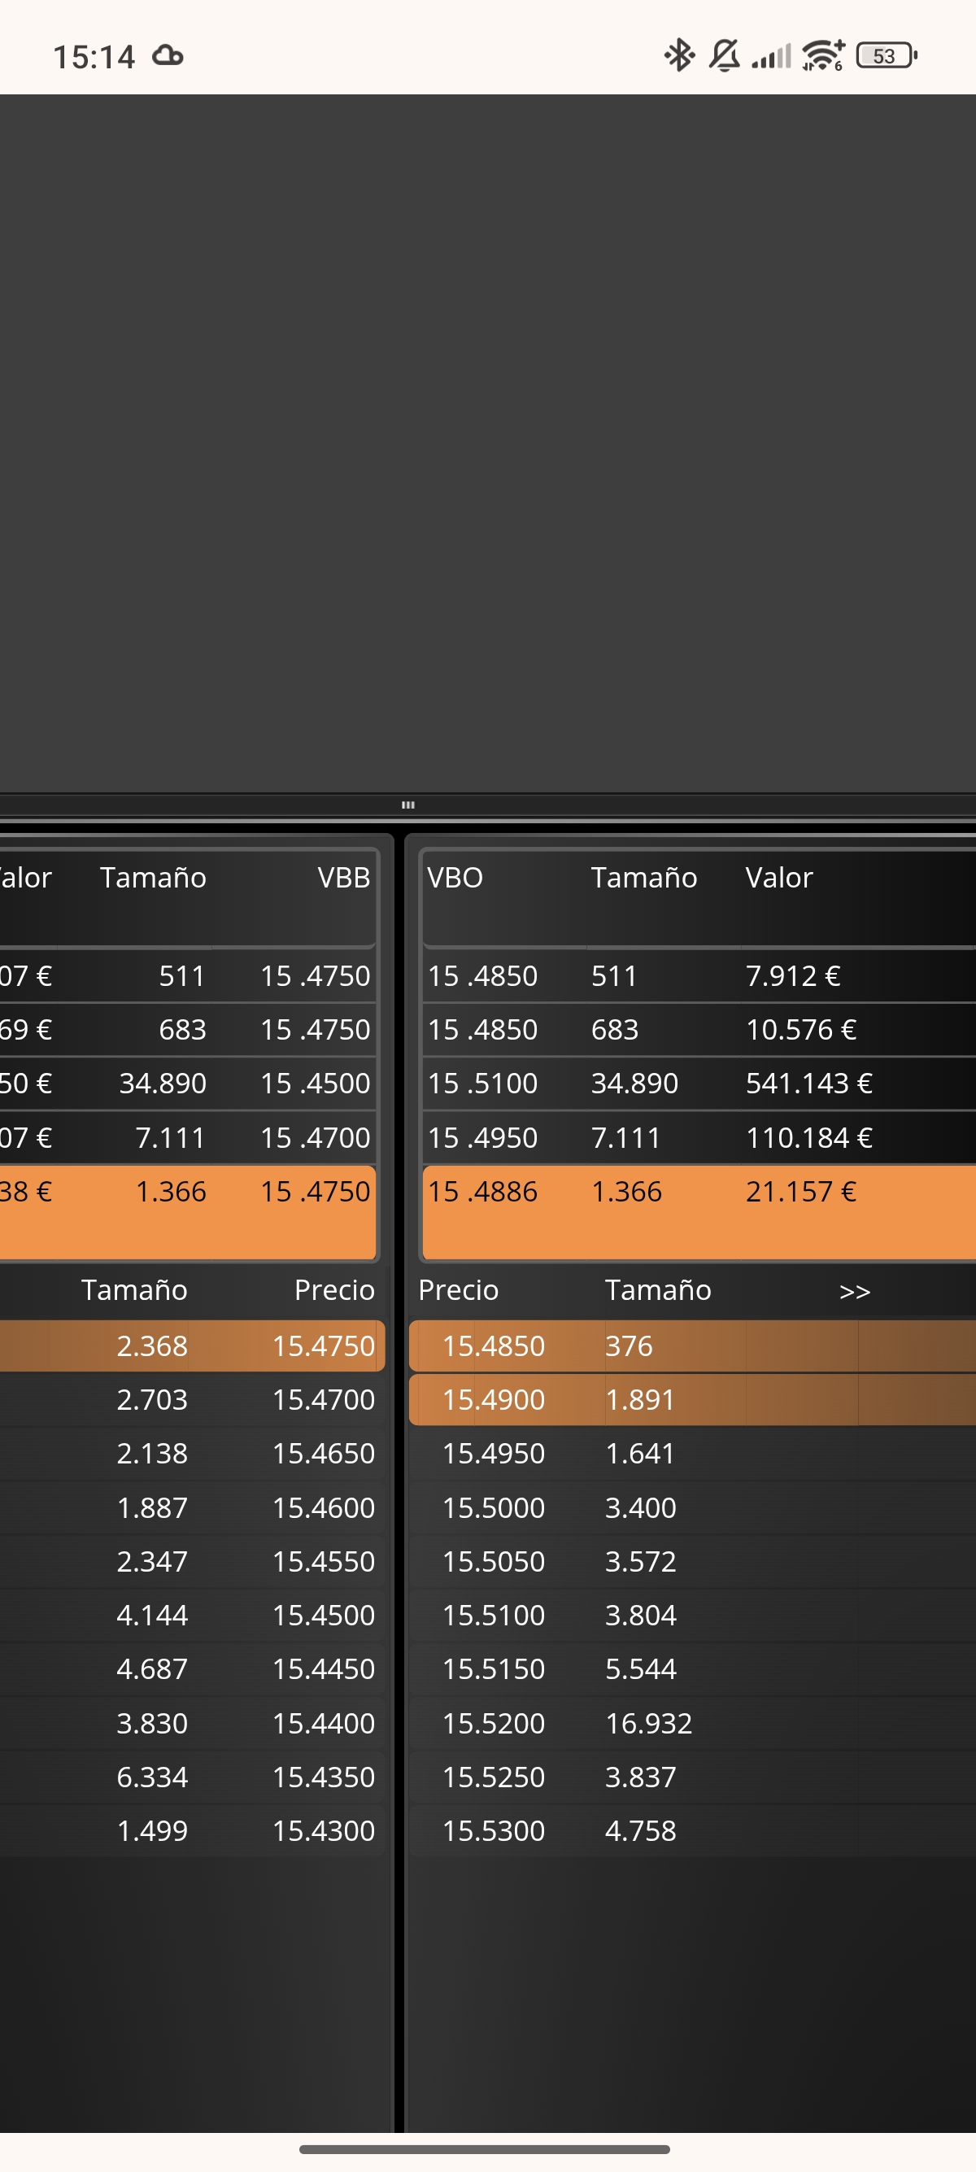The image size is (976, 2172).
Task: Click the 541.143 € value cell
Action: click(x=808, y=1084)
